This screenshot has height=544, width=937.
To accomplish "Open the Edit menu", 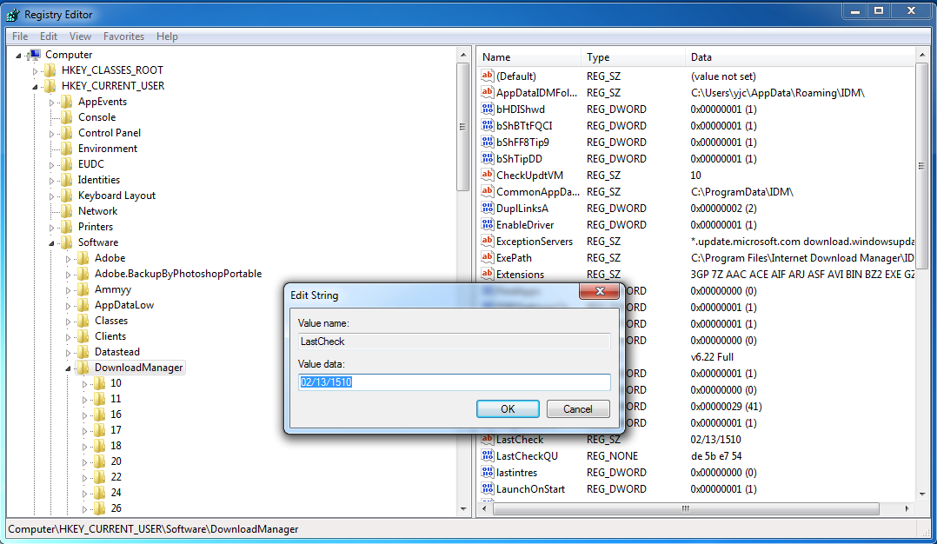I will (x=49, y=36).
